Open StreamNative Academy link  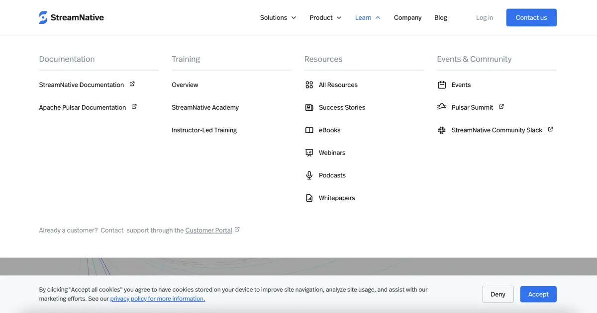click(205, 107)
